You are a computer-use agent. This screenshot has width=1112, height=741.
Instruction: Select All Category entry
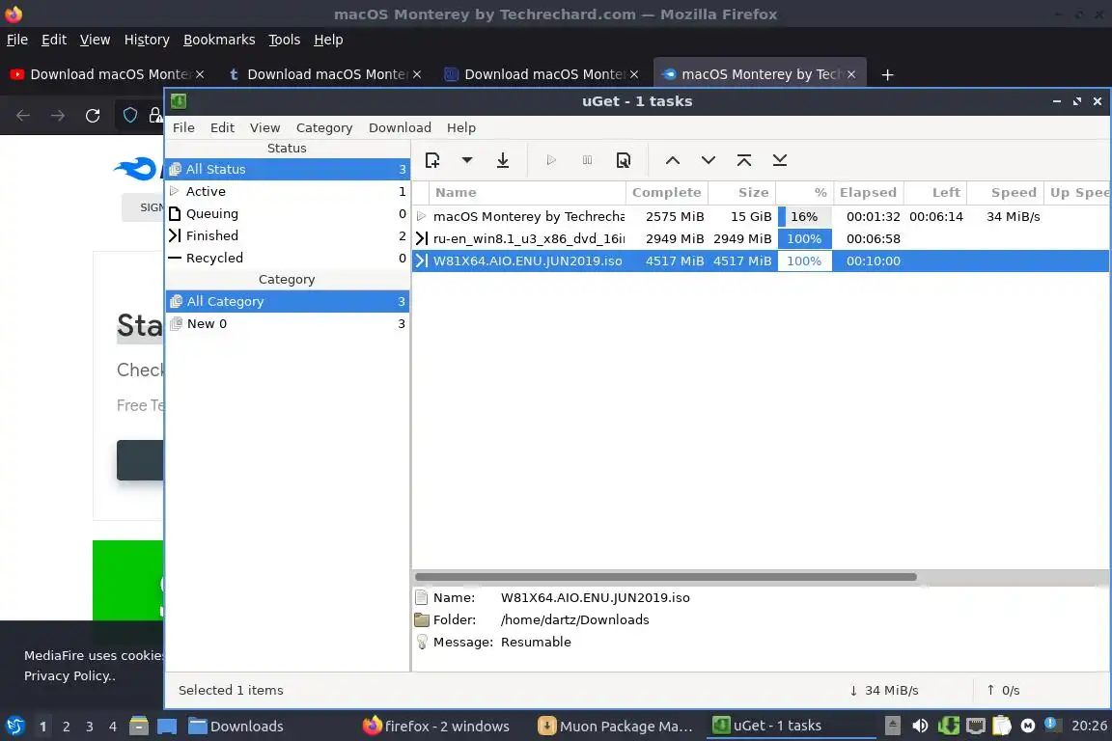[288, 301]
